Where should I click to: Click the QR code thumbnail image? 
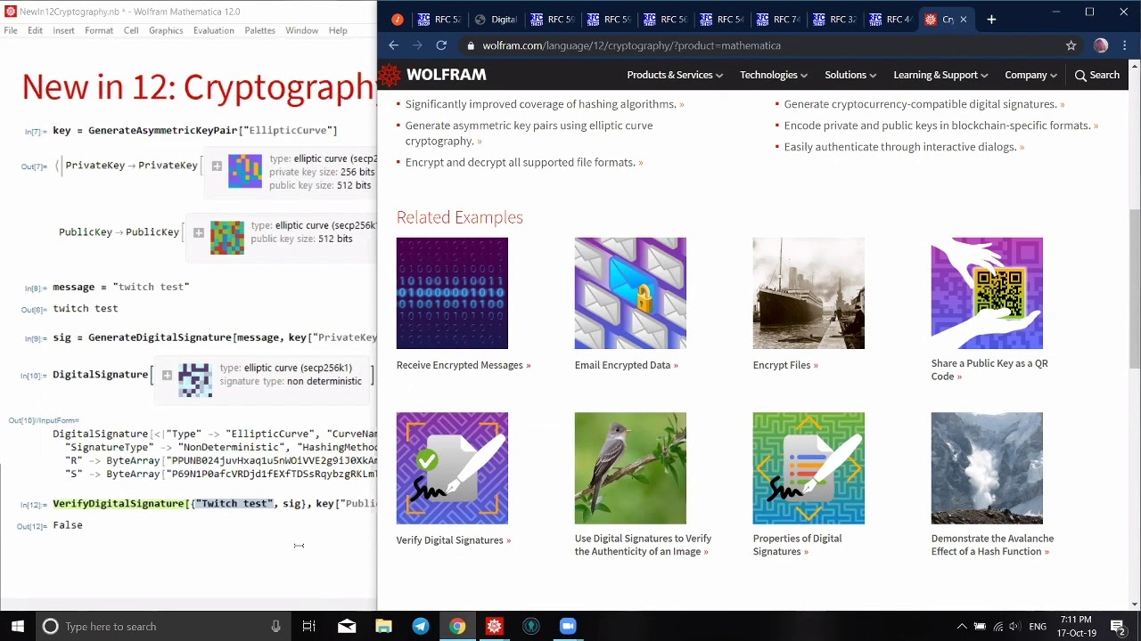point(987,293)
